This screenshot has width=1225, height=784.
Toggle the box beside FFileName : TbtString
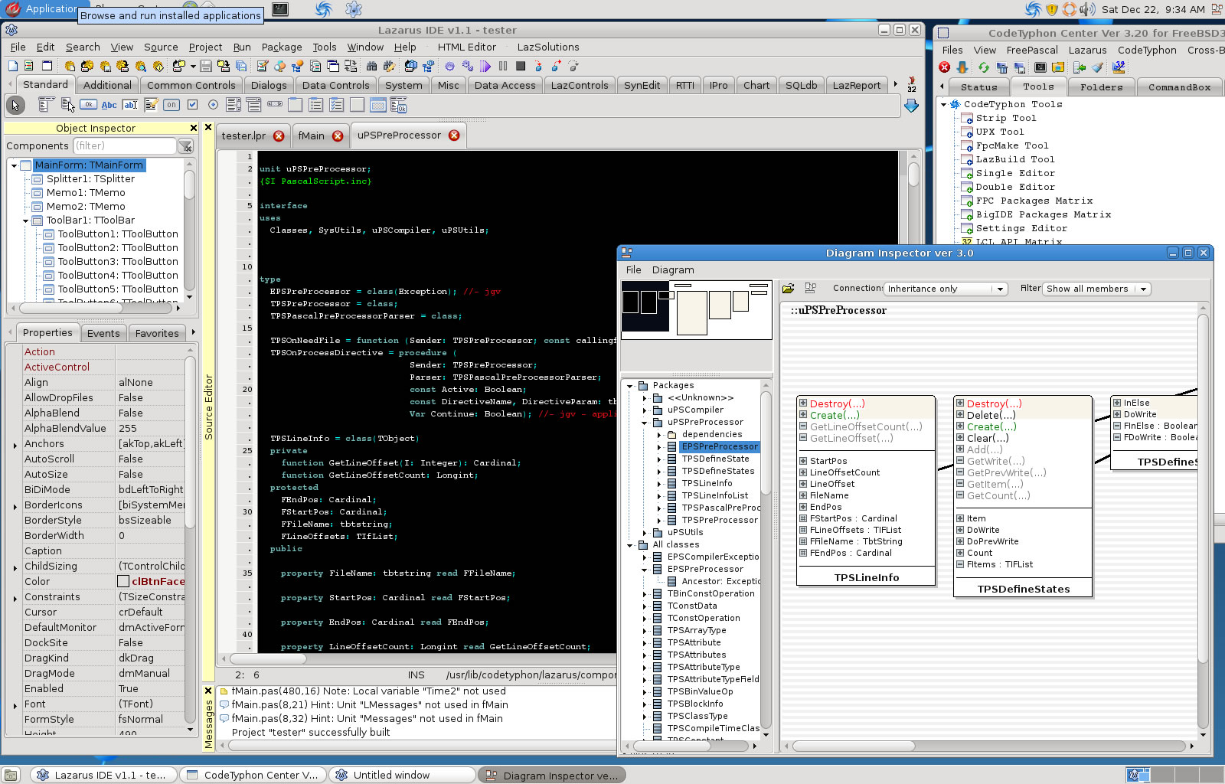[803, 541]
